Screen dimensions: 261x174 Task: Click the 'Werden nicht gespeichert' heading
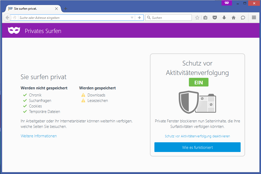tap(44, 88)
